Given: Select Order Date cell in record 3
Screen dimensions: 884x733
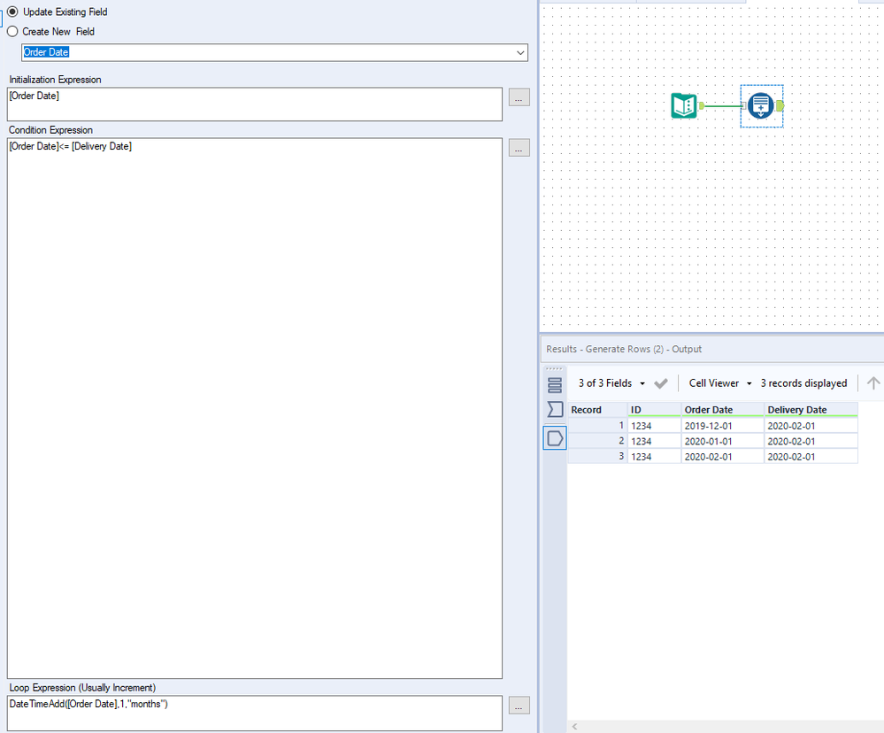Looking at the screenshot, I should pos(722,456).
